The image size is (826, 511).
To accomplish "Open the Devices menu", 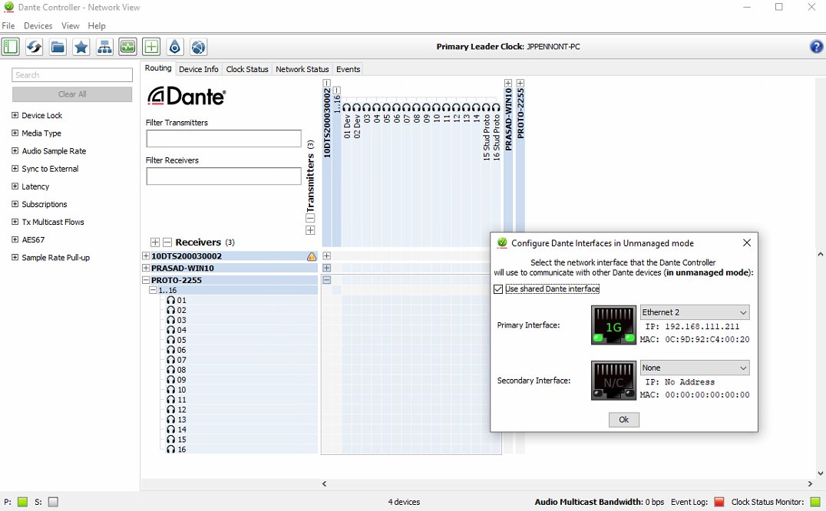I will coord(38,26).
